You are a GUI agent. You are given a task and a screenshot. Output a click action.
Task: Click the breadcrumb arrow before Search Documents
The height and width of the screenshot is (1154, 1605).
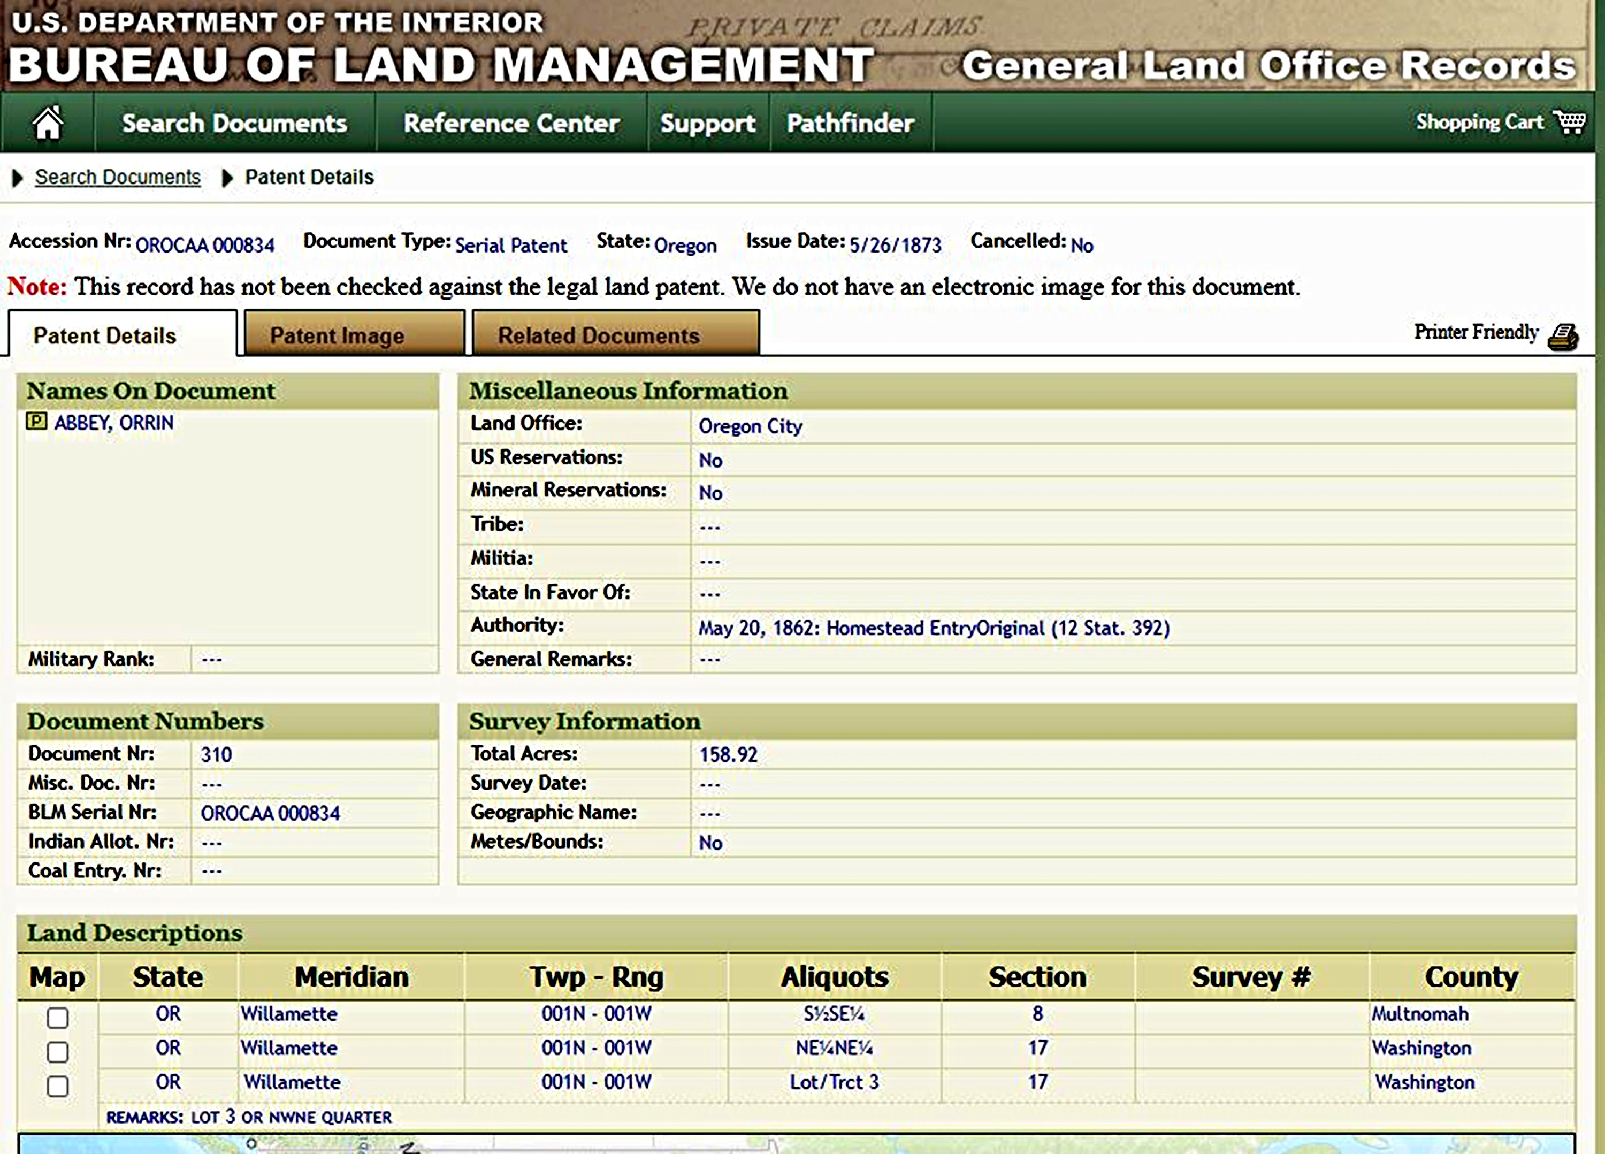pos(18,178)
